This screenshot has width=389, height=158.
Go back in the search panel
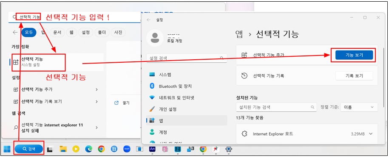(x=15, y=32)
